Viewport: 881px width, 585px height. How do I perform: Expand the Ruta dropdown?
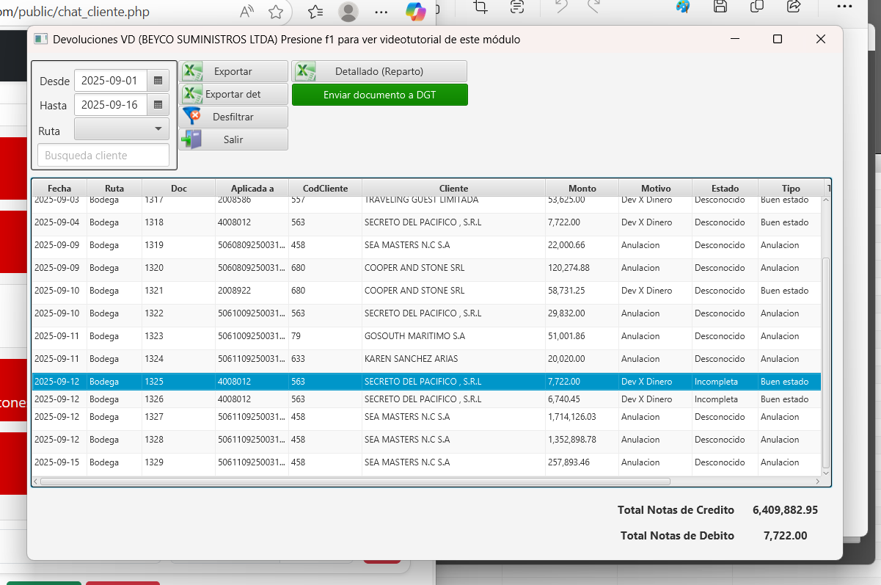click(x=122, y=129)
